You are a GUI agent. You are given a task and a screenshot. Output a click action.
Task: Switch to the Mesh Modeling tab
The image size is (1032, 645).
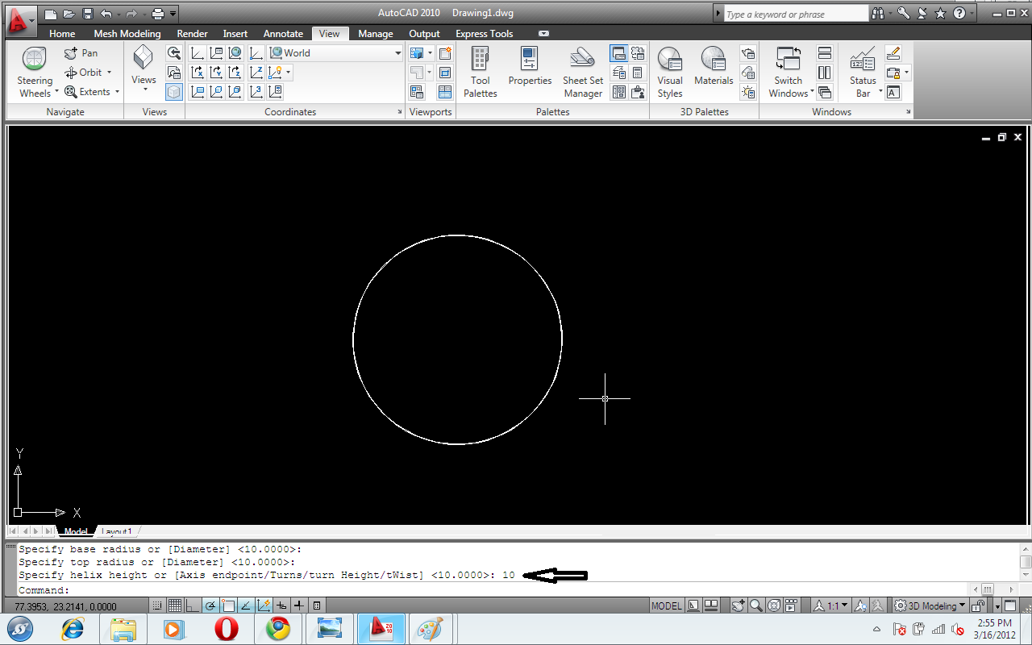pos(127,34)
